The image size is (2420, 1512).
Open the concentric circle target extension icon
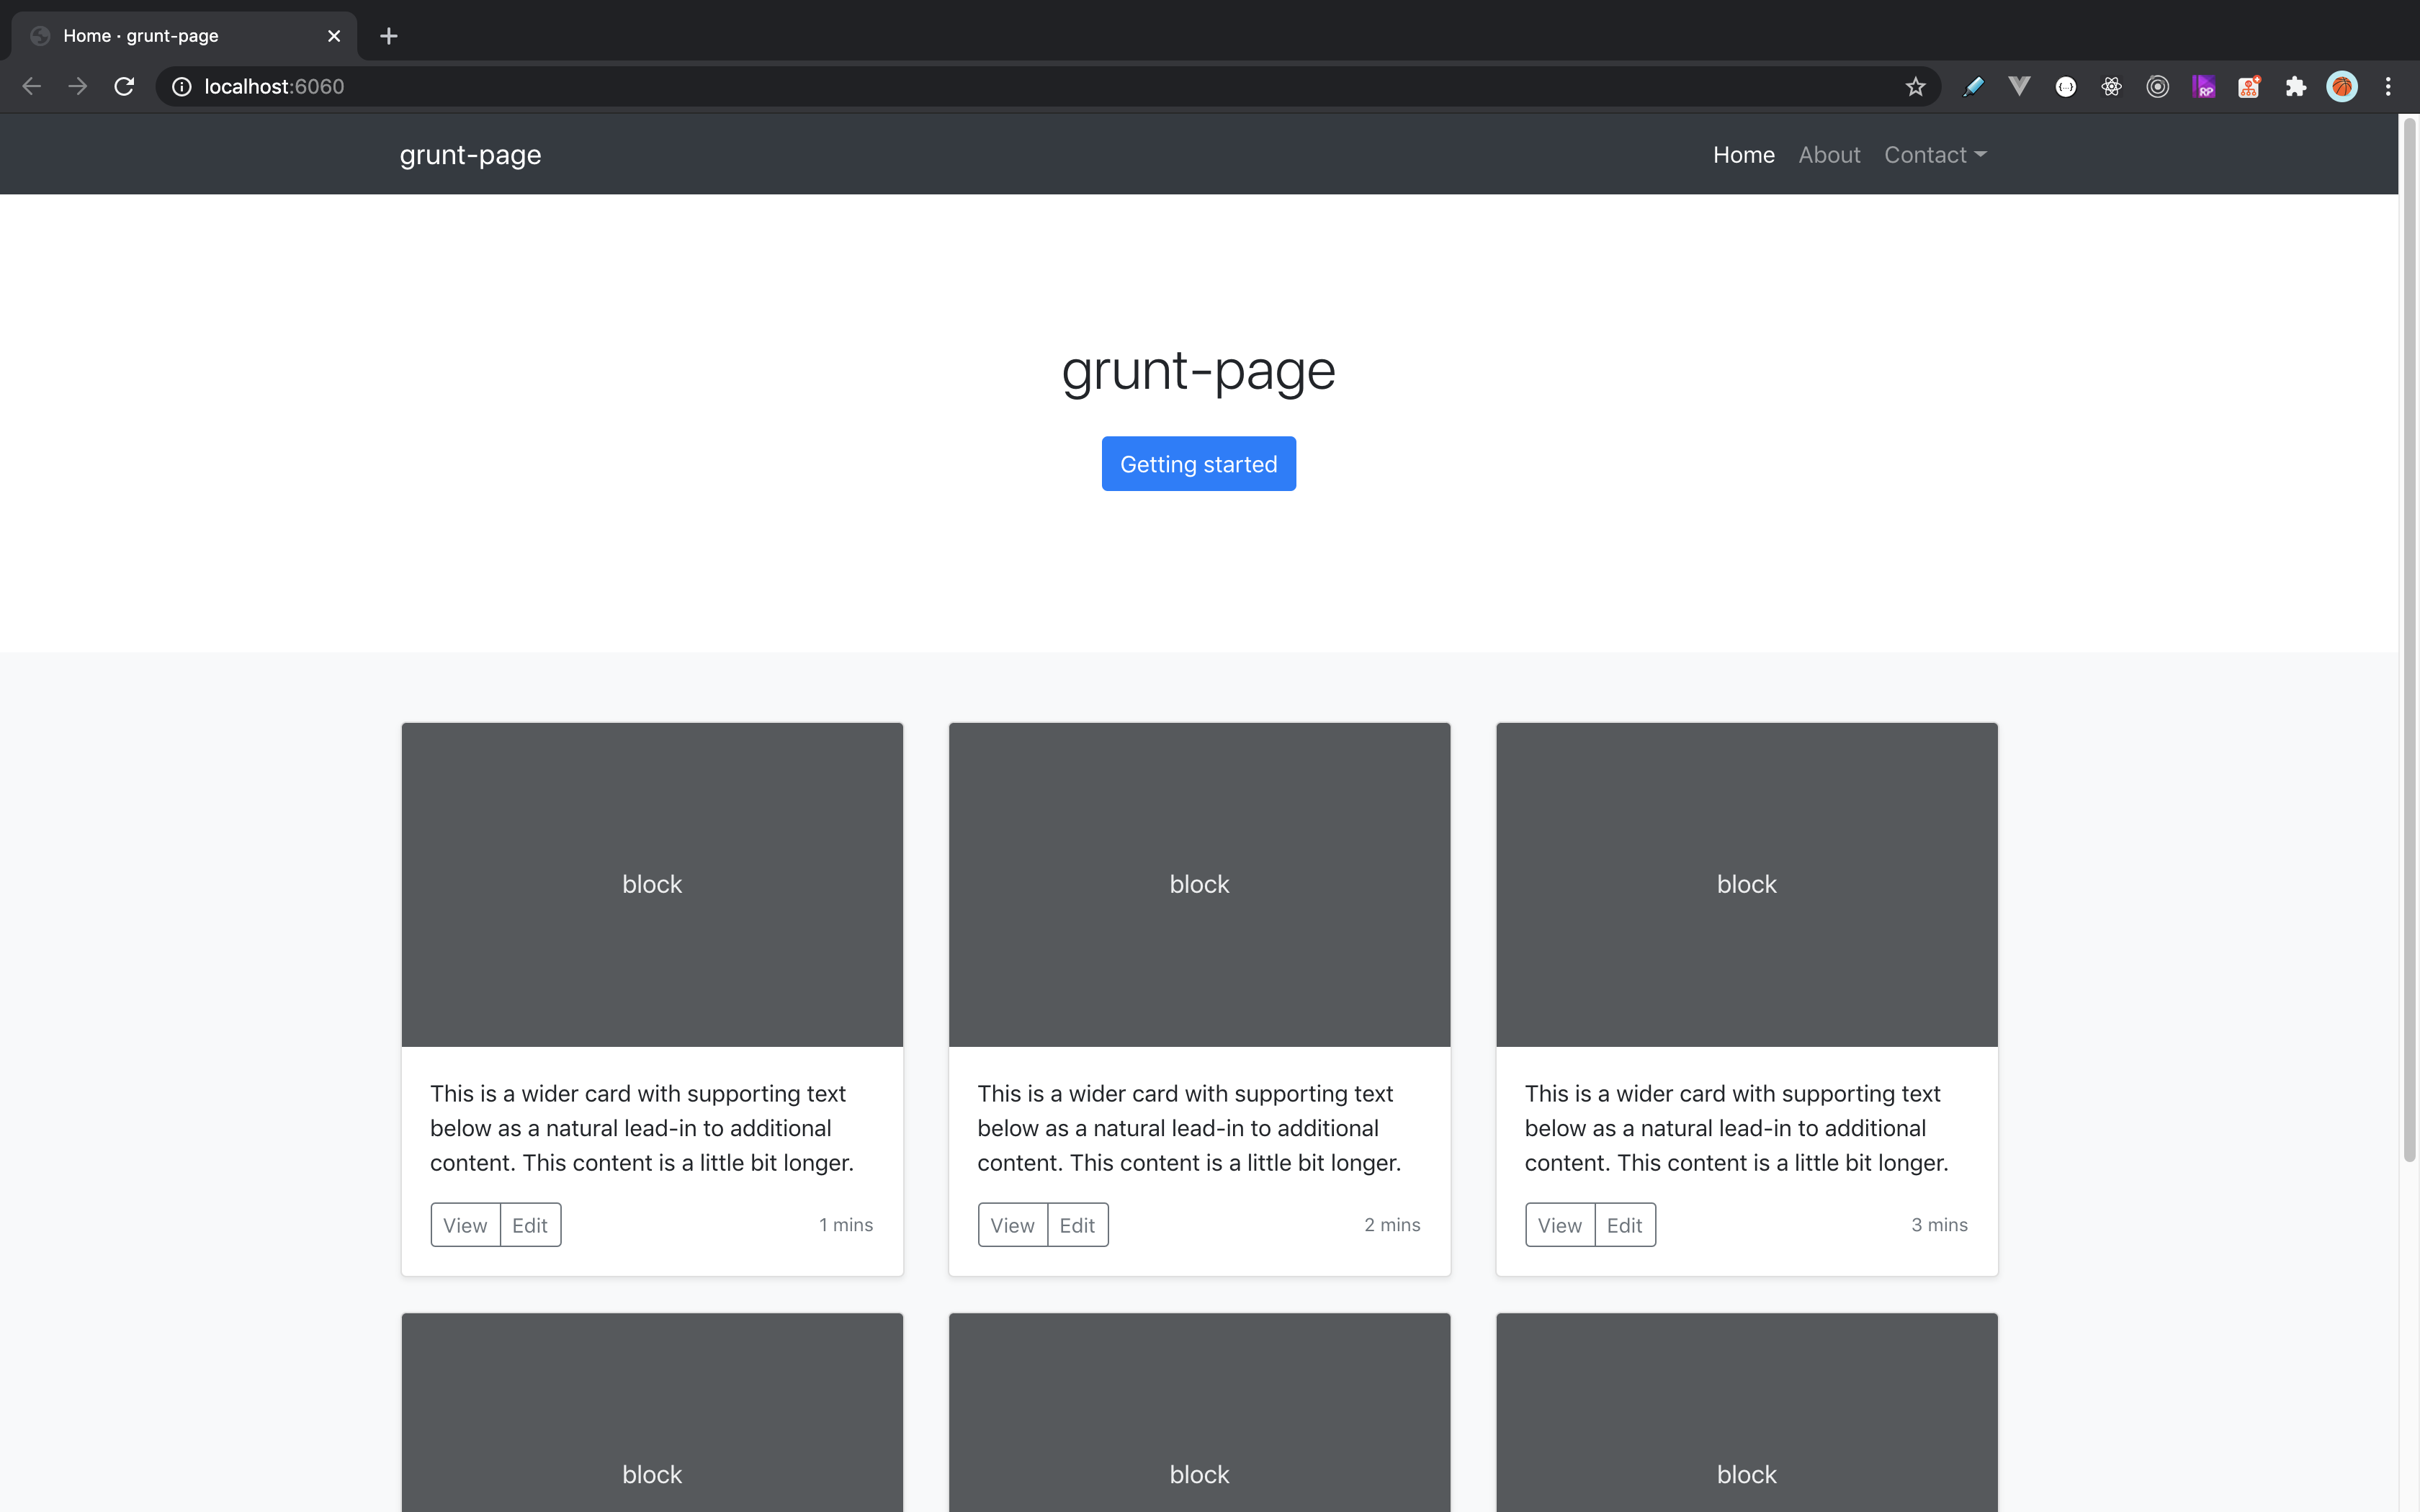pyautogui.click(x=2157, y=87)
